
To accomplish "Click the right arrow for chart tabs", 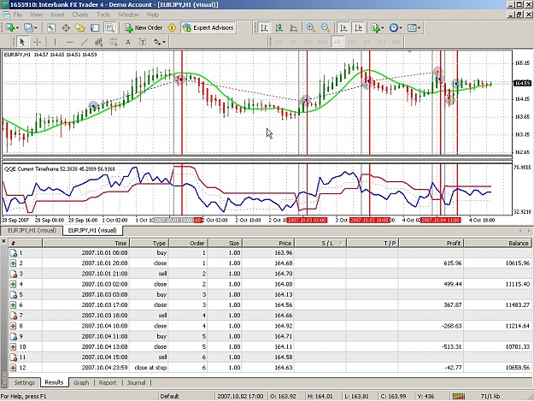I will pos(529,231).
